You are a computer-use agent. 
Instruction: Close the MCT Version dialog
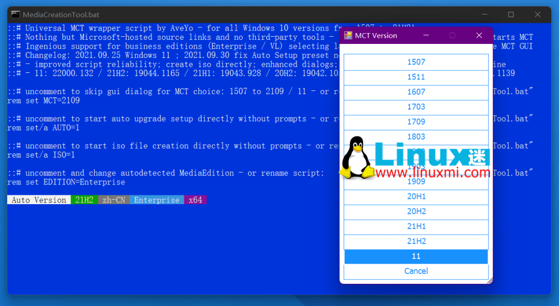pyautogui.click(x=479, y=35)
